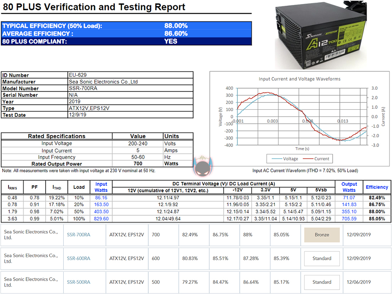Click the 86.60% average efficiency value
392x294 pixels.
click(176, 34)
